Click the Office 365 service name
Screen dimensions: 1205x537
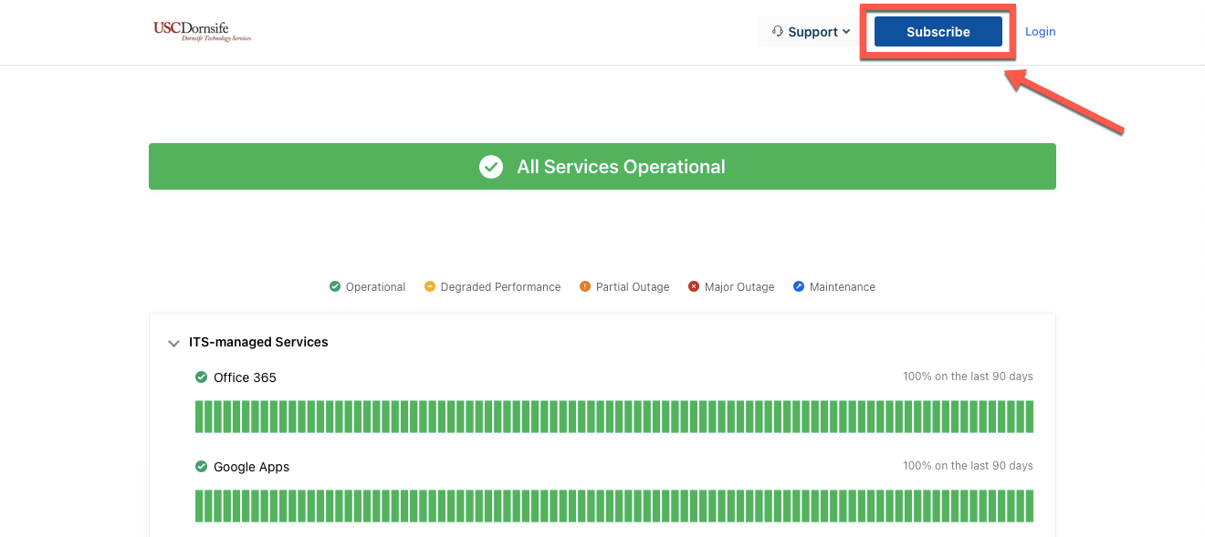click(x=245, y=377)
